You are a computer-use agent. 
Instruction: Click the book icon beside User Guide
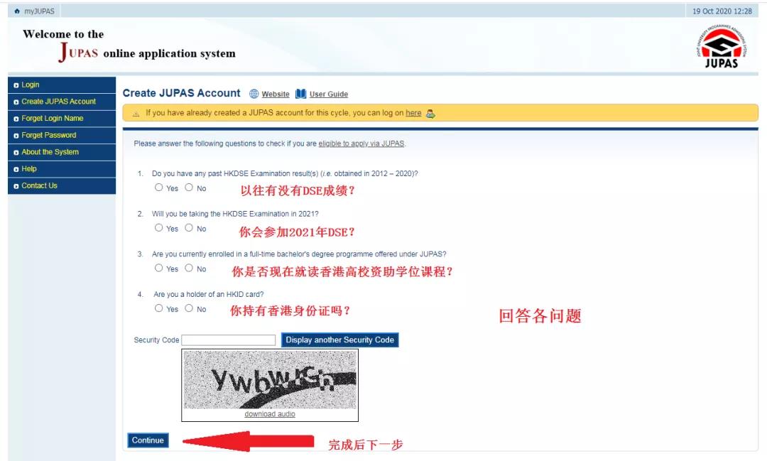tap(301, 94)
